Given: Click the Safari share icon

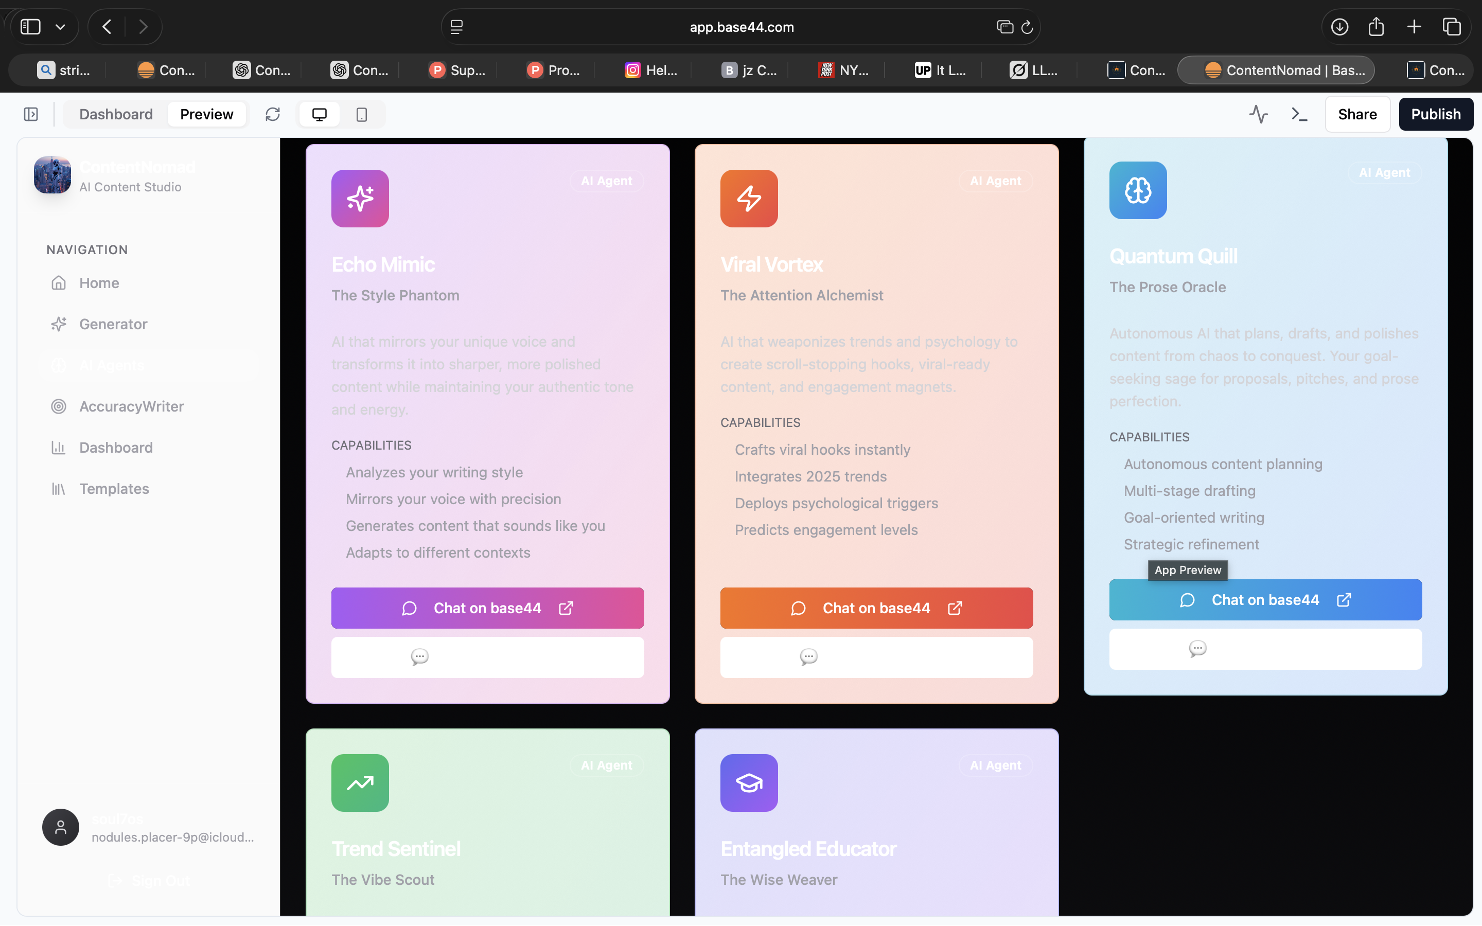Looking at the screenshot, I should [1376, 26].
